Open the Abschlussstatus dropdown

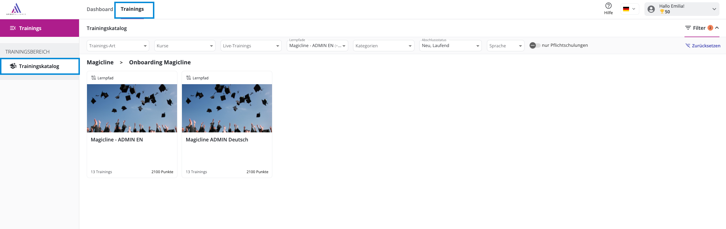click(450, 46)
